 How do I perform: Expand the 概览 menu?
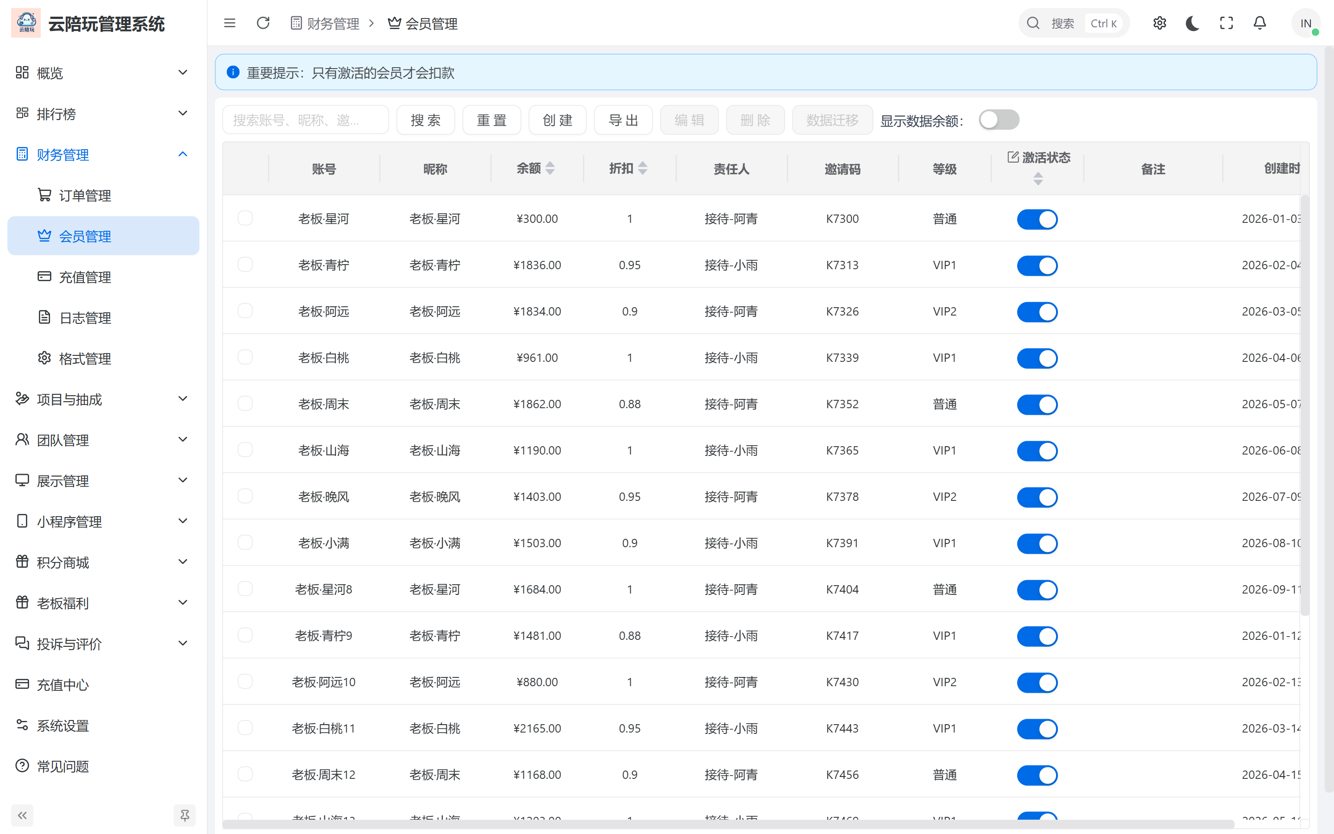pyautogui.click(x=103, y=73)
